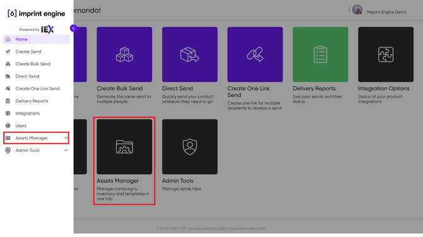Open the Assets Manager folder-gear tile
The height and width of the screenshot is (237, 423).
124,147
